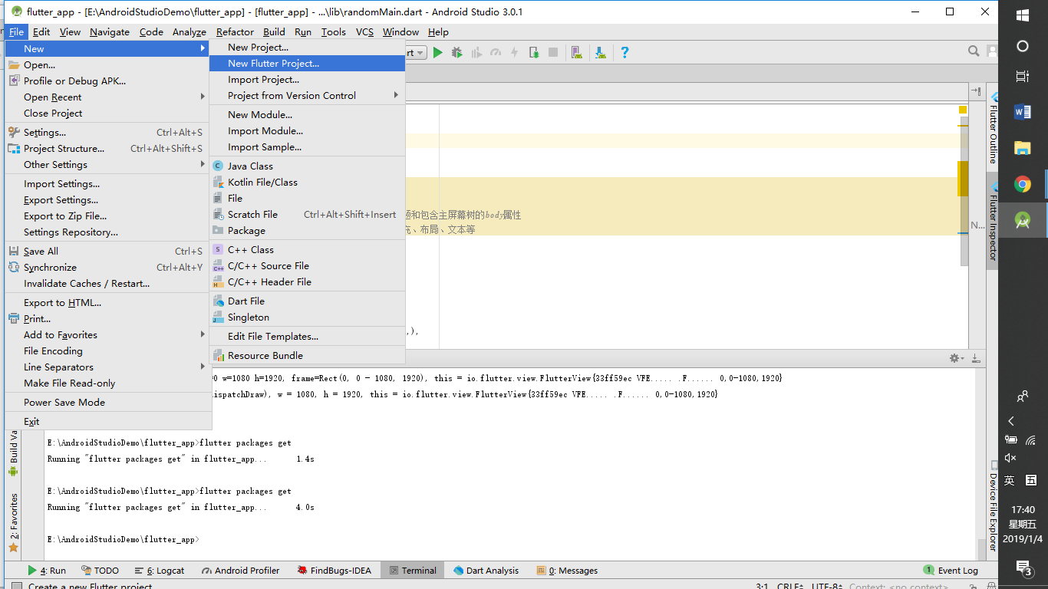Toggle Power Save Mode in File menu
Image resolution: width=1048 pixels, height=589 pixels.
[x=108, y=402]
